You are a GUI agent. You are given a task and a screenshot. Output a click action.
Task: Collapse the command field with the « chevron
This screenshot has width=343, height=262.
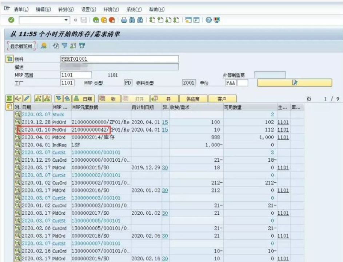click(x=75, y=20)
